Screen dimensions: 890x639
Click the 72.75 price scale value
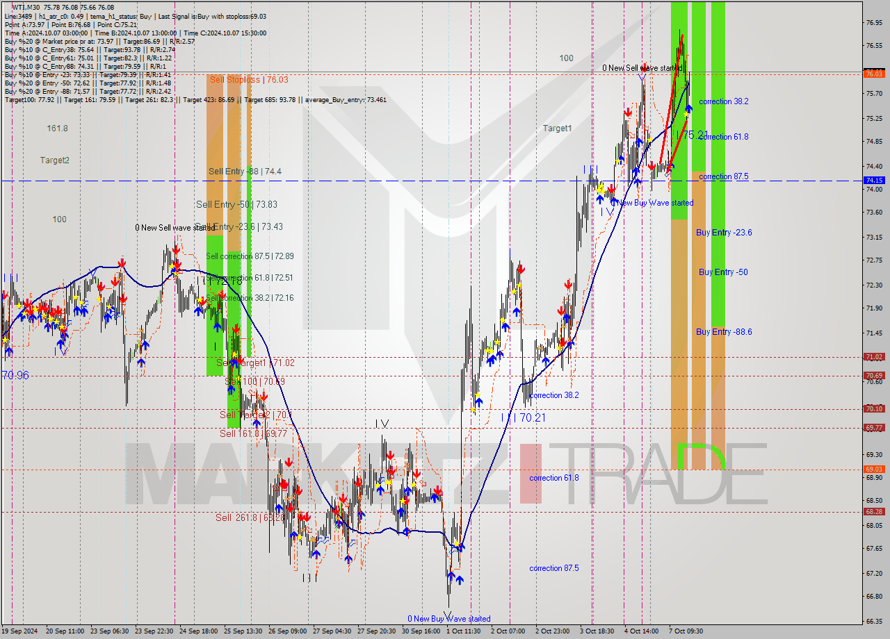[x=875, y=260]
